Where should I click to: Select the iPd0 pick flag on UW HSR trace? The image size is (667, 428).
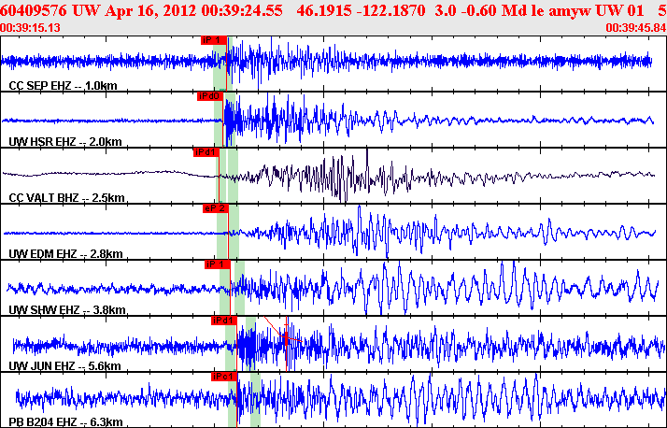click(210, 96)
